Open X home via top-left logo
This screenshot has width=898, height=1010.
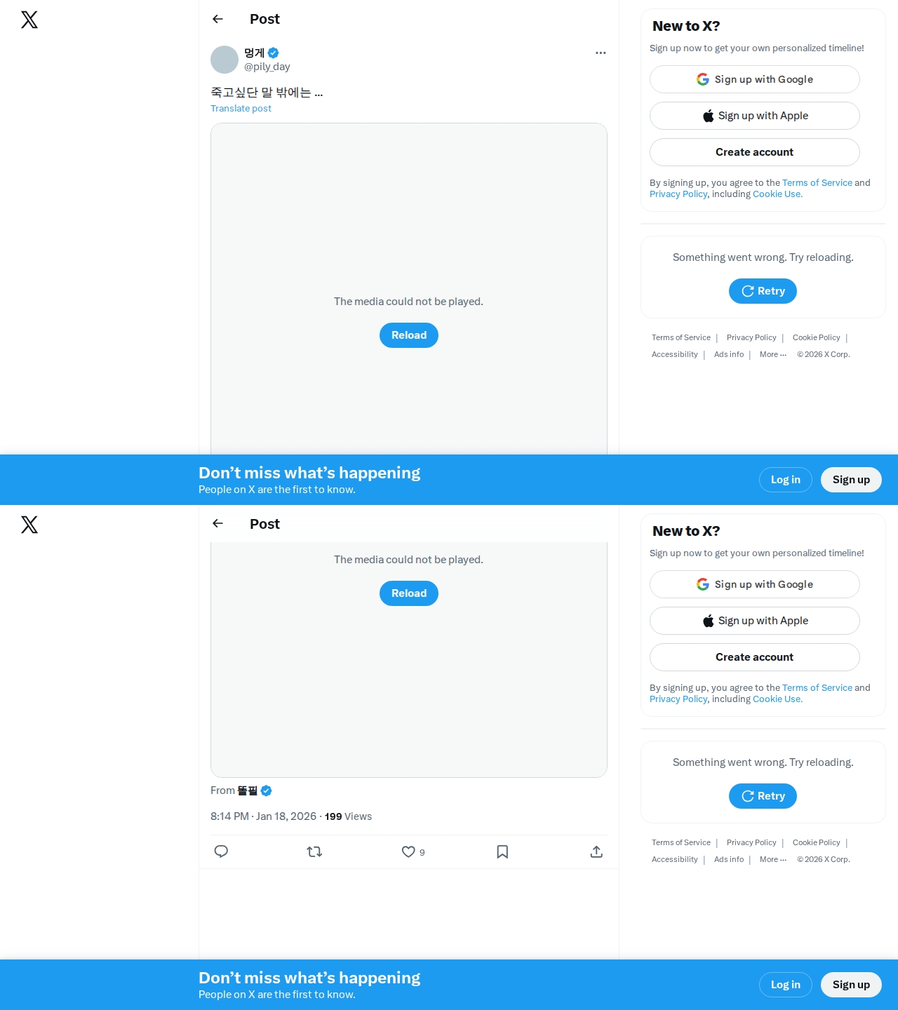pyautogui.click(x=29, y=20)
